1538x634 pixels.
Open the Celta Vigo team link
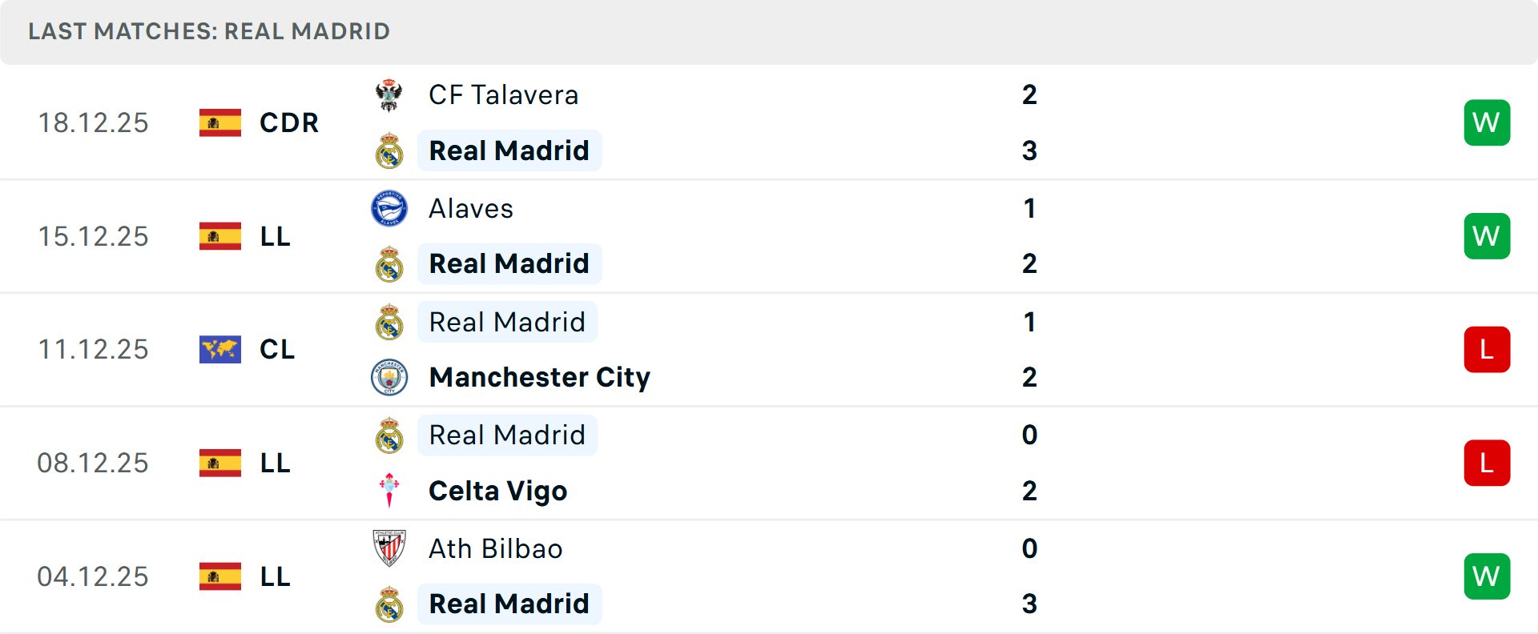(x=497, y=491)
